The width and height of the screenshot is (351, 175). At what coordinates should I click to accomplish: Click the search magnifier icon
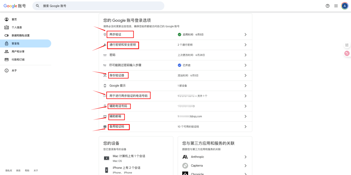point(38,6)
